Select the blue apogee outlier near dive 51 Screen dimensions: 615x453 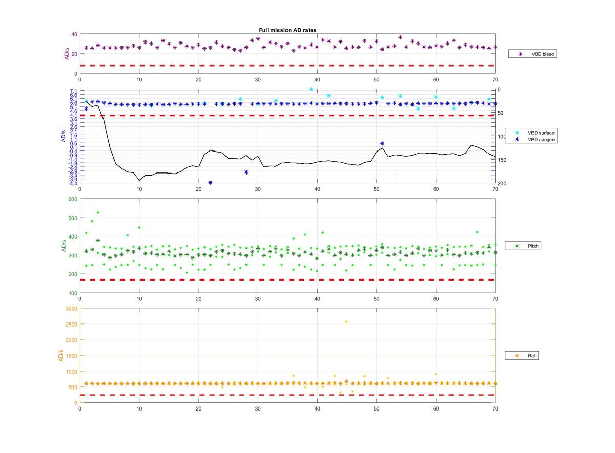point(382,144)
